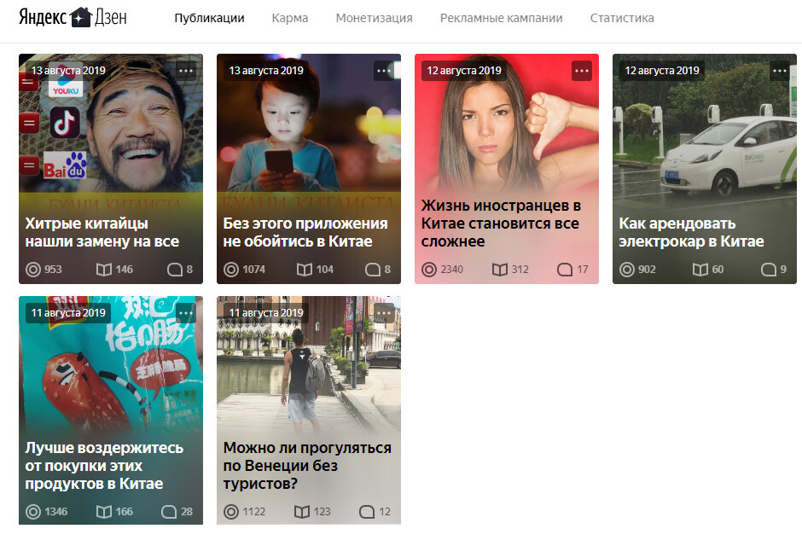Image resolution: width=802 pixels, height=546 pixels.
Task: Go to the Монетизация tab
Action: click(374, 19)
